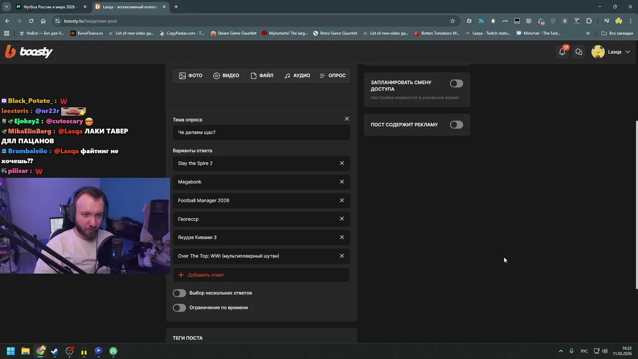638x359 pixels.
Task: Open the taskbar clock 16:33
Action: 622,351
